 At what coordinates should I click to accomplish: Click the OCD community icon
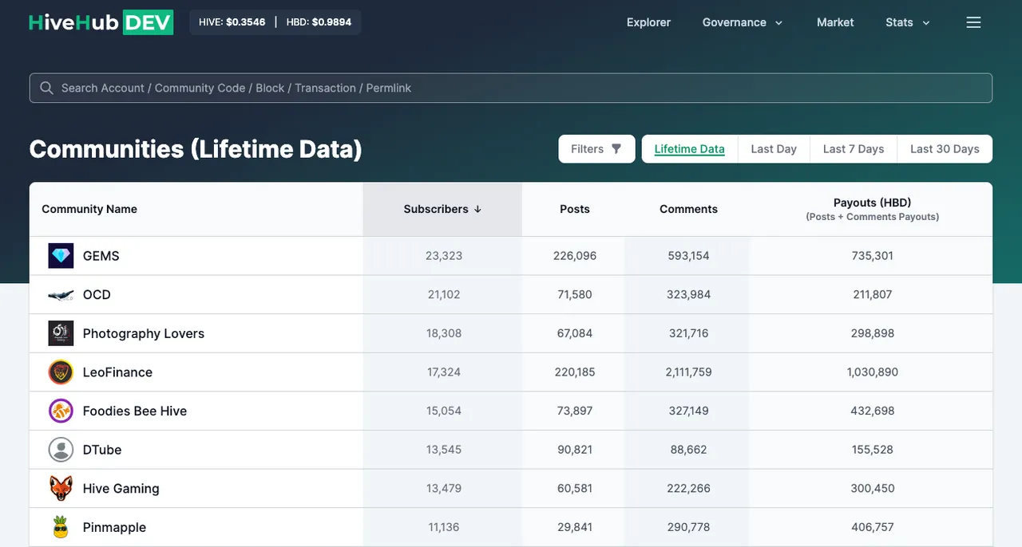(x=61, y=295)
